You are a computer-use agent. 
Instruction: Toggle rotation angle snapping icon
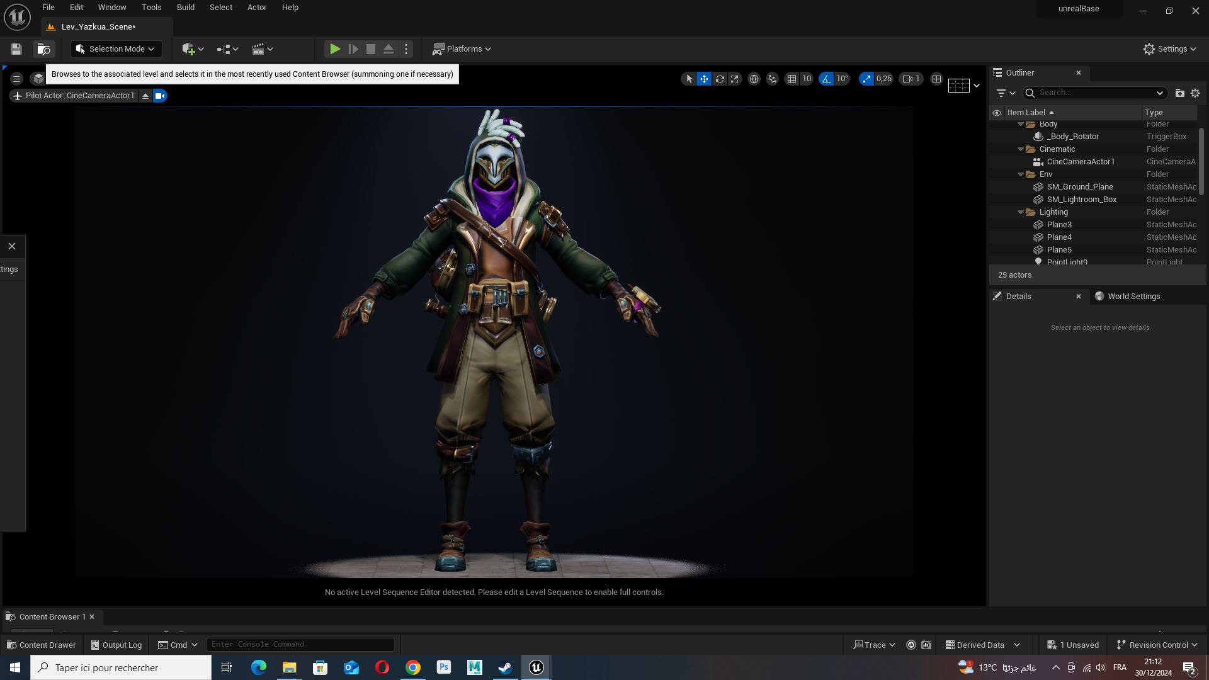click(826, 79)
